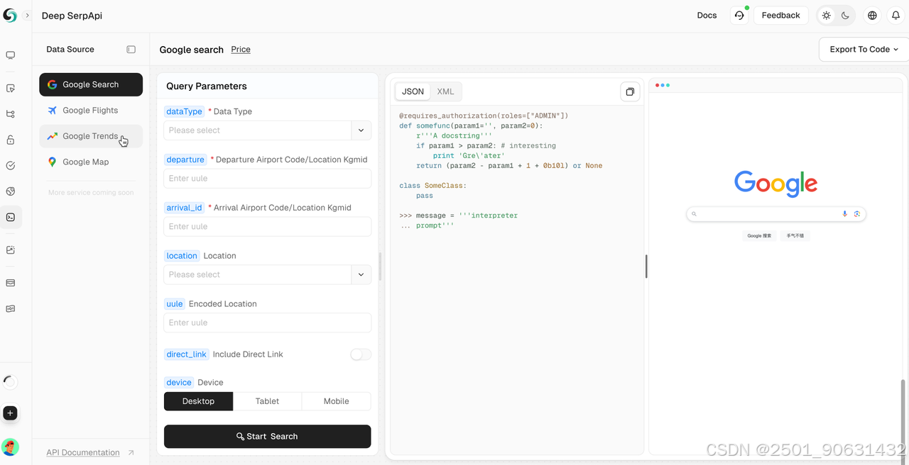
Task: Click the Departure Airport Code input field
Action: click(x=268, y=179)
